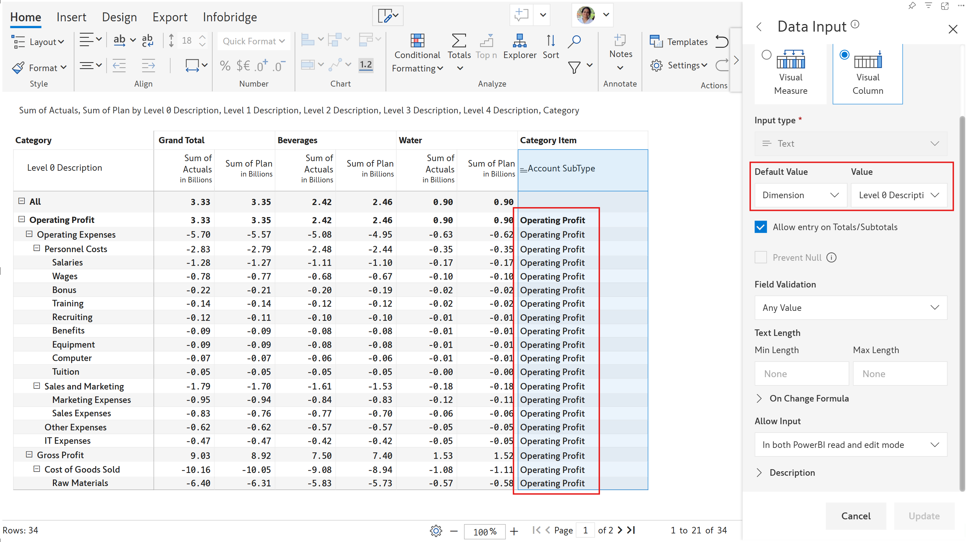Open the Field Validation dropdown

pyautogui.click(x=850, y=308)
